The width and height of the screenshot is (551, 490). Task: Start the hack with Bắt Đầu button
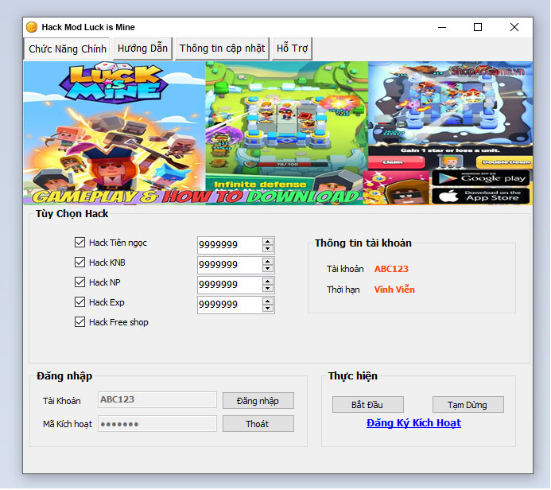point(368,405)
